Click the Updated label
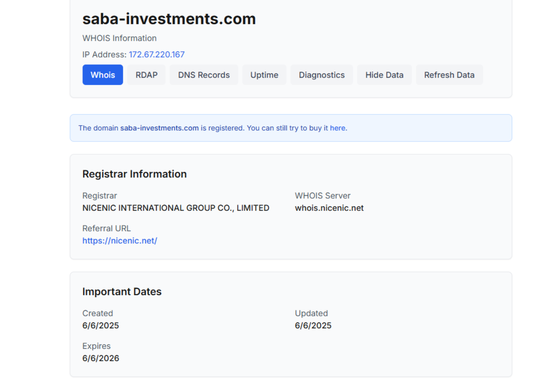548x382 pixels. click(x=311, y=313)
